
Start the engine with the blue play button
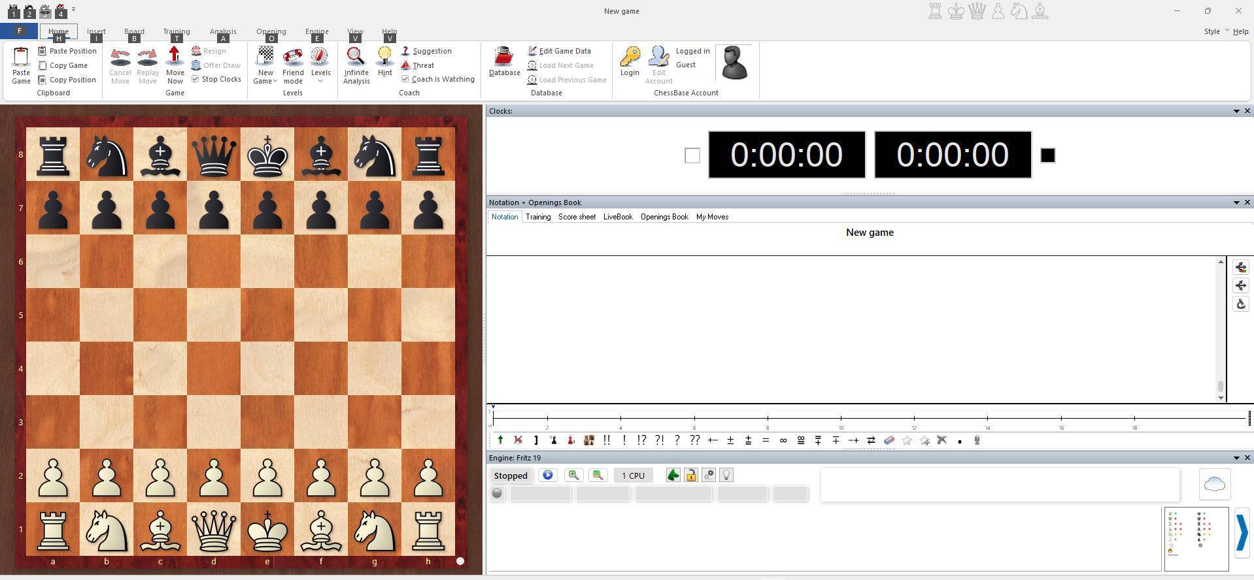pos(548,475)
